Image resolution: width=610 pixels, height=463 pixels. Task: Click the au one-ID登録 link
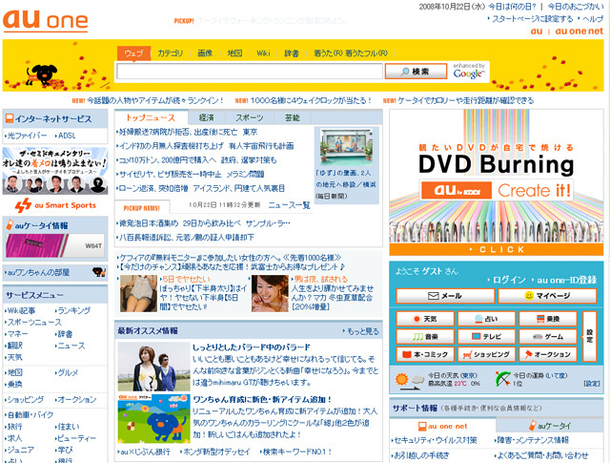567,280
